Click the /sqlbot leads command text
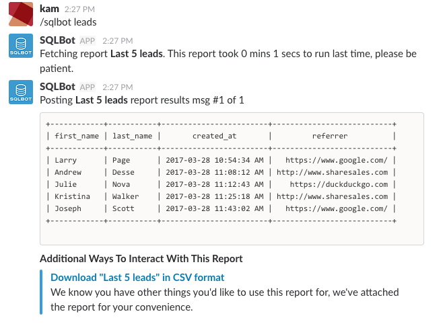443x324 pixels. click(x=68, y=22)
